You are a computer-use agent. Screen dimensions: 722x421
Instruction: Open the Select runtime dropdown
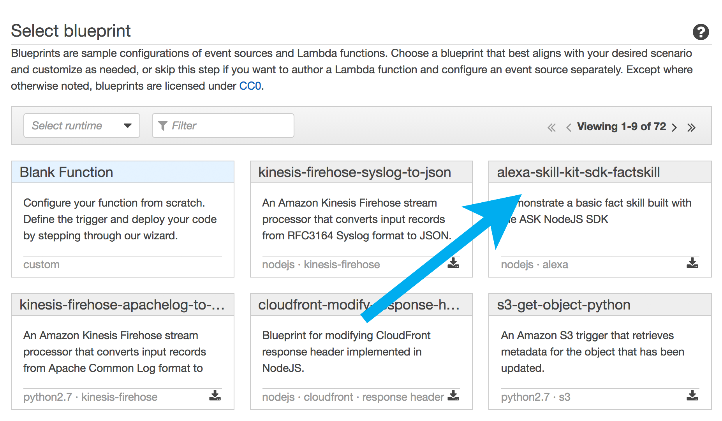tap(82, 126)
